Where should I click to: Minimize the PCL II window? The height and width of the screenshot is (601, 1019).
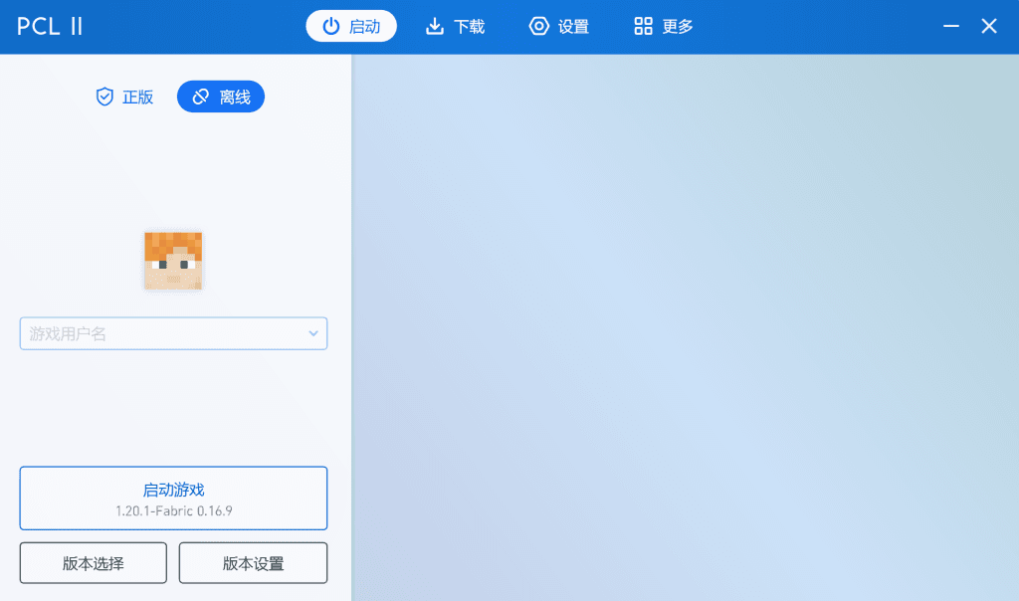(x=951, y=26)
